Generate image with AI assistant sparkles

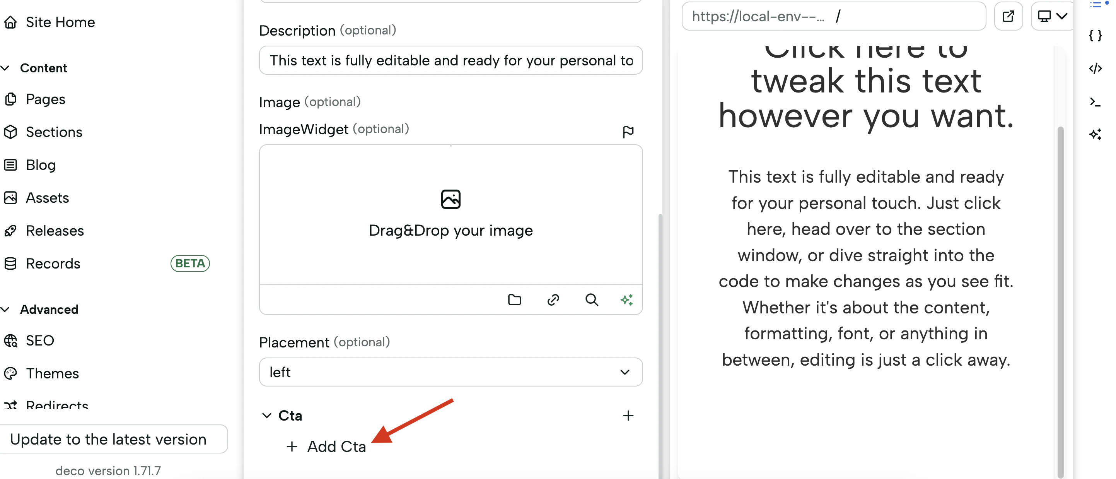coord(627,299)
